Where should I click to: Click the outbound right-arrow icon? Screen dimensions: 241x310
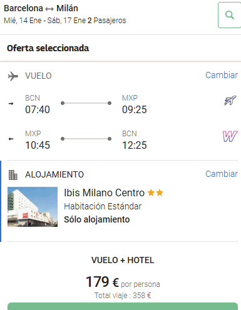click(x=11, y=103)
